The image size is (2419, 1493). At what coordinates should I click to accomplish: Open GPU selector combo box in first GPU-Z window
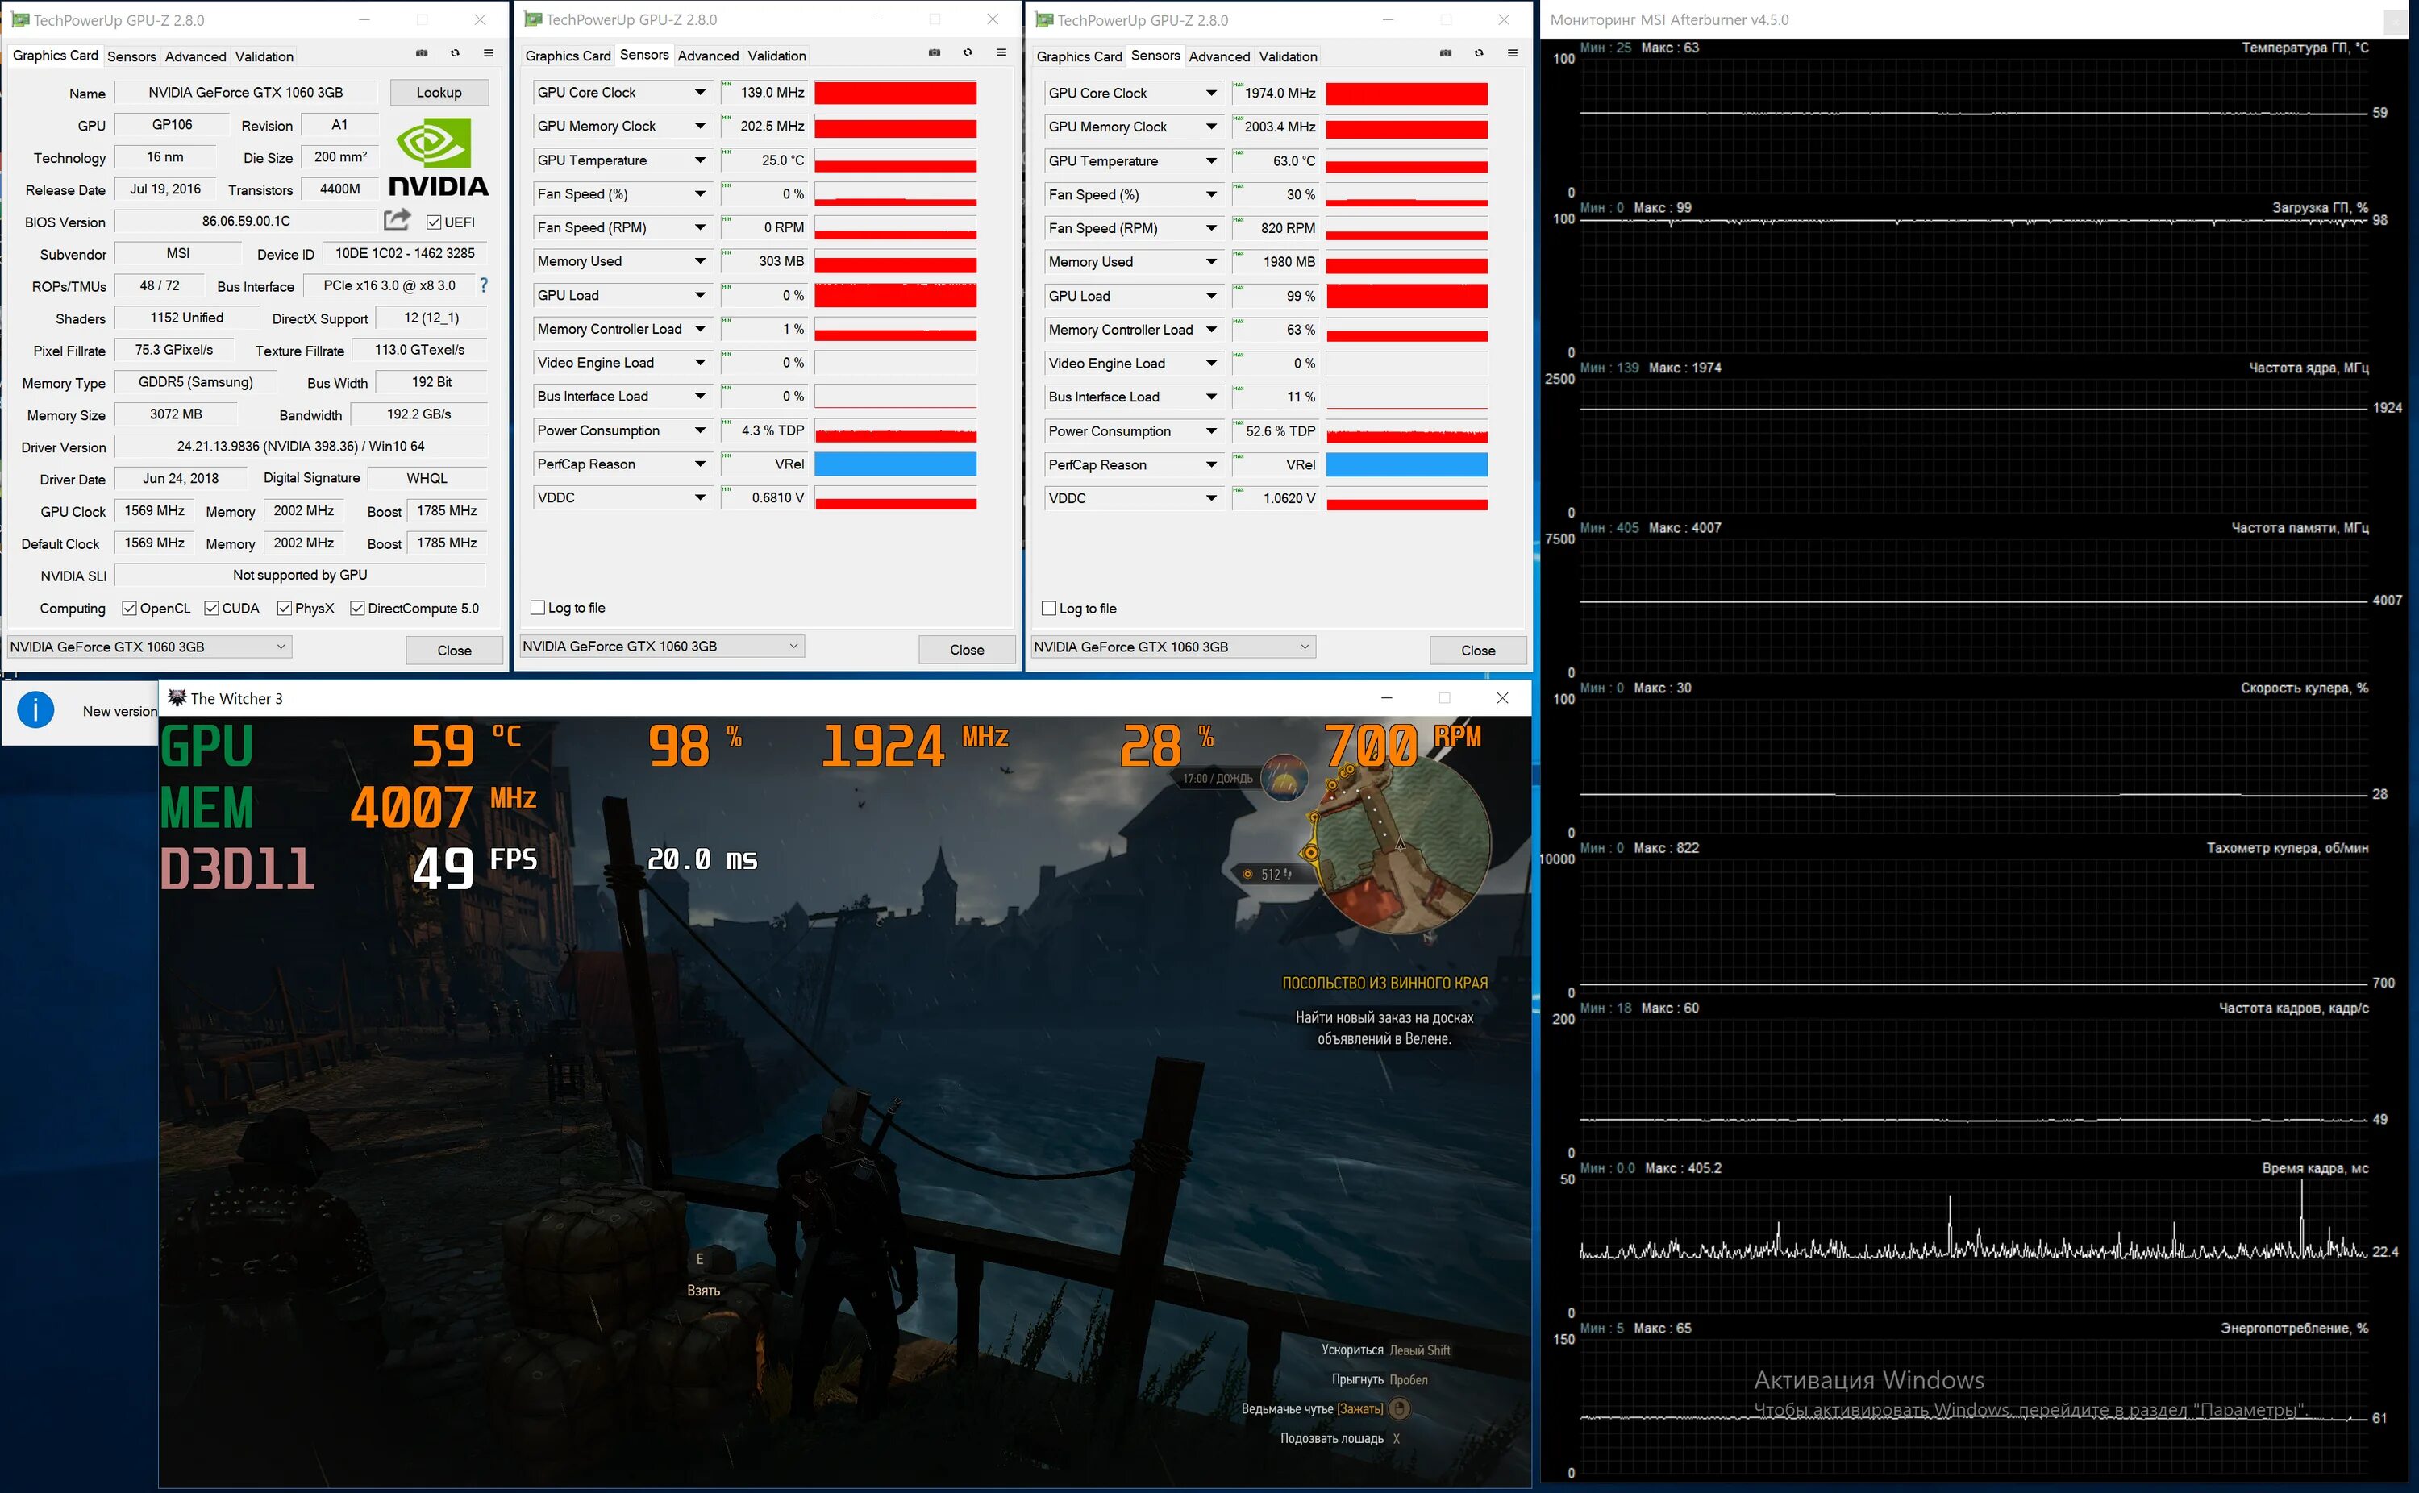149,647
